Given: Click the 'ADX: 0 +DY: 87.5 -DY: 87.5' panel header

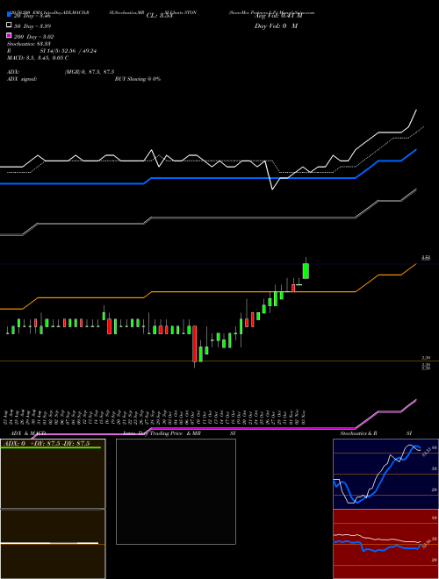Looking at the screenshot, I should tap(47, 444).
